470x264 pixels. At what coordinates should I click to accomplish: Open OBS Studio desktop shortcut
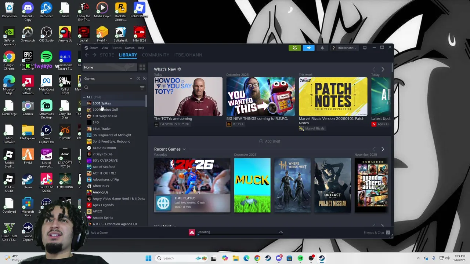(46, 35)
